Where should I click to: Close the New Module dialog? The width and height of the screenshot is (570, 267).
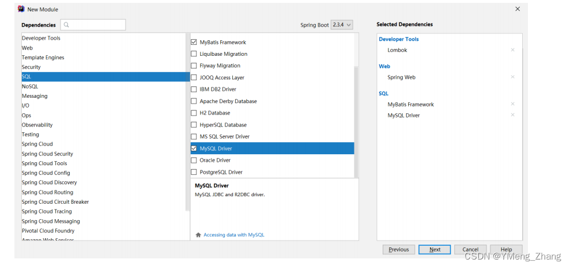pyautogui.click(x=518, y=9)
